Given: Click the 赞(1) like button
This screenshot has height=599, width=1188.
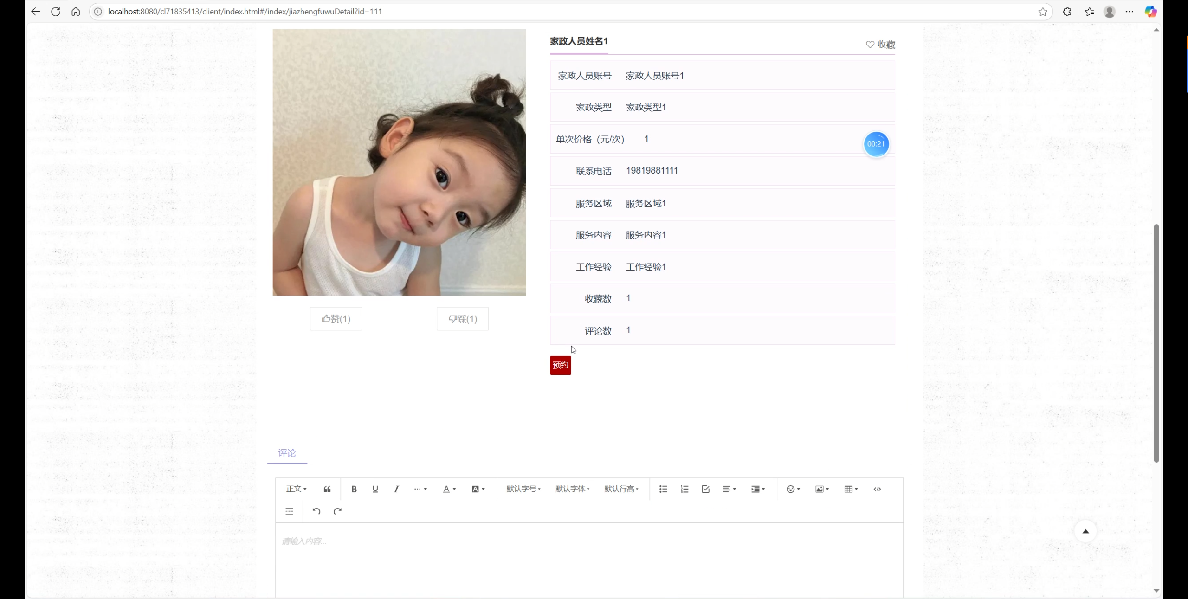Looking at the screenshot, I should pos(335,318).
